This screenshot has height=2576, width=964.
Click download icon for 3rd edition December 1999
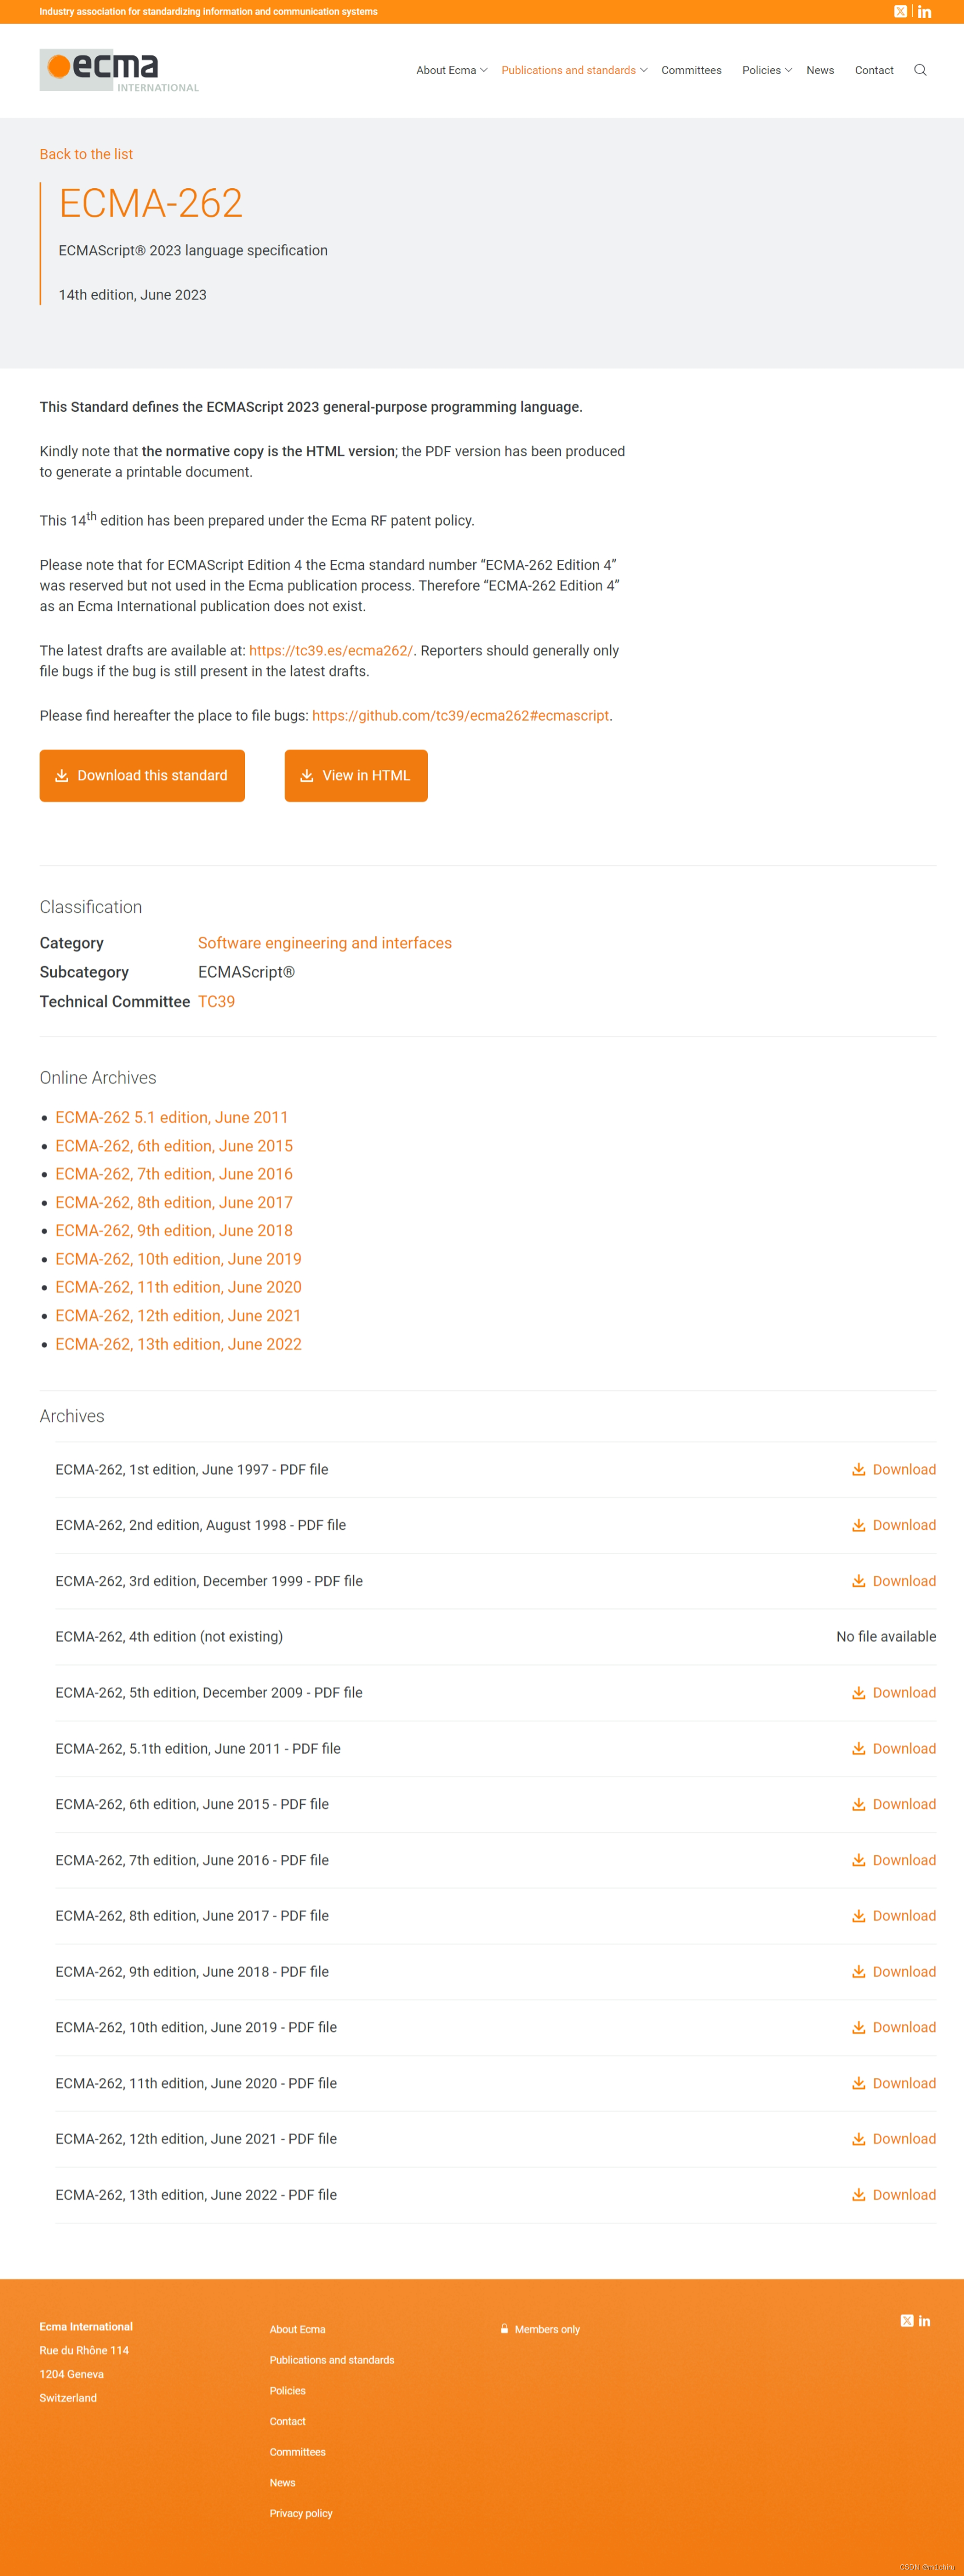pyautogui.click(x=858, y=1581)
